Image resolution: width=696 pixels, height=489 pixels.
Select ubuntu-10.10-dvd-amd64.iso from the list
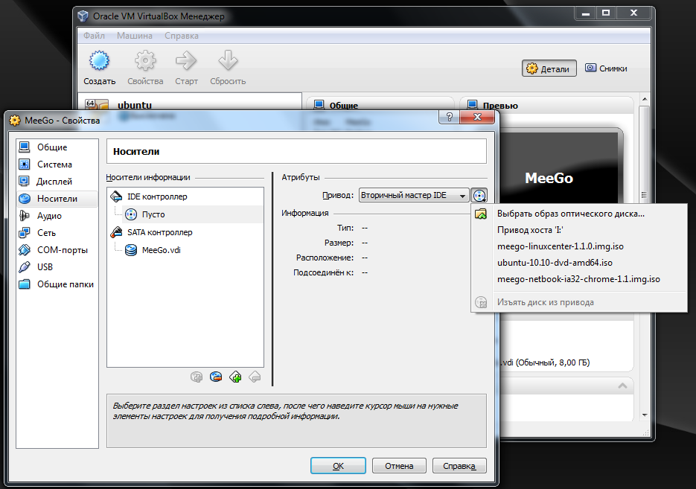[x=555, y=263]
